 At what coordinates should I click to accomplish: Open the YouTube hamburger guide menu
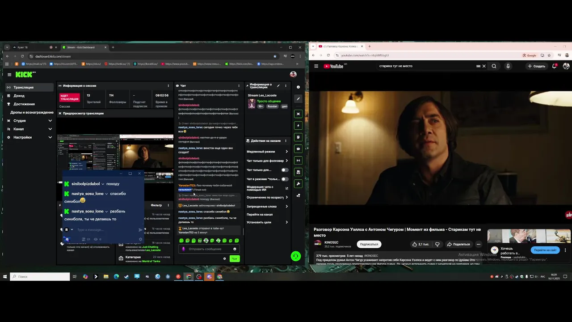(316, 66)
